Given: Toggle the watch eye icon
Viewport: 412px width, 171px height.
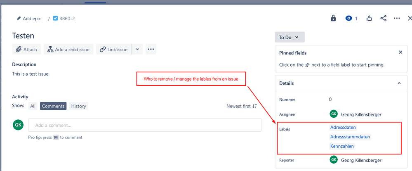Looking at the screenshot, I should (x=348, y=18).
